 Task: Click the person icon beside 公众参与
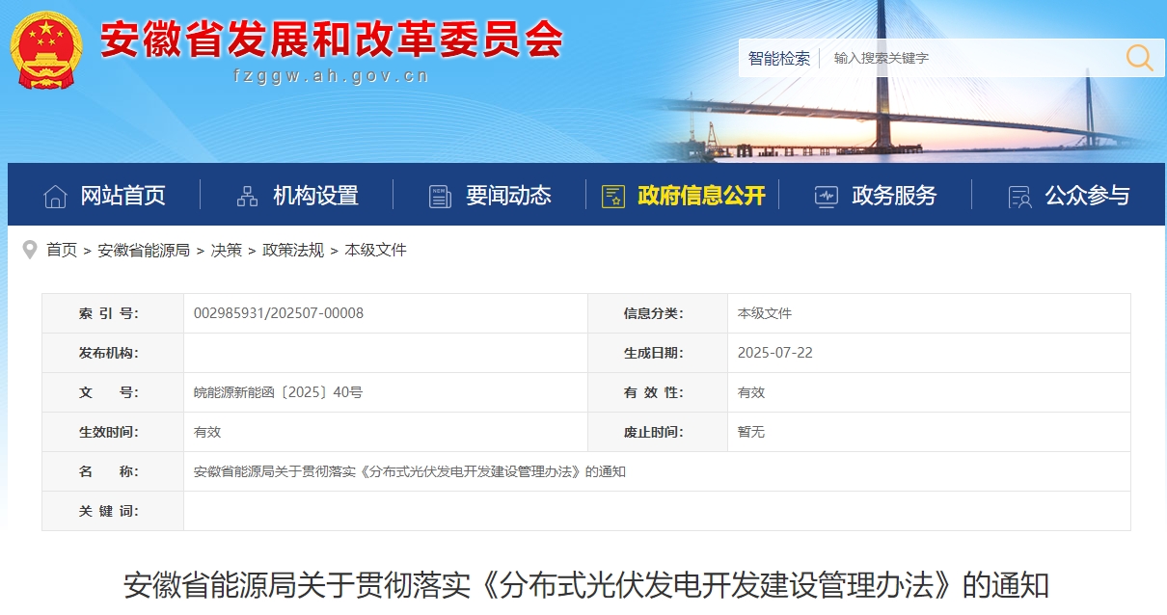pos(1019,196)
